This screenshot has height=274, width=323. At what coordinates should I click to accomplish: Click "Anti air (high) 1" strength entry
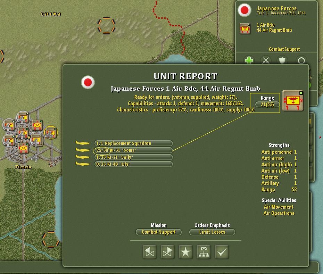(x=279, y=165)
